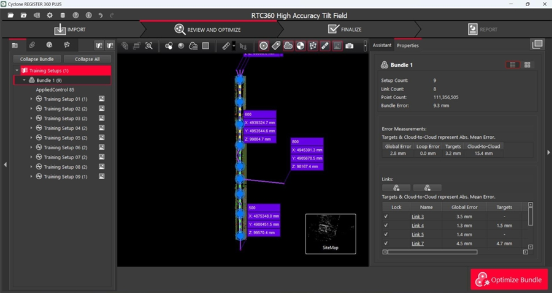
Task: Collapse the Bundle 1 tree node
Action: (24, 80)
